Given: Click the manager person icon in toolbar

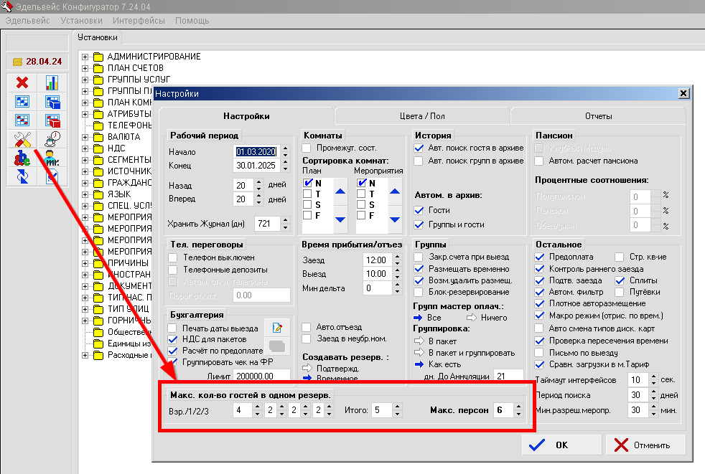Looking at the screenshot, I should tap(52, 158).
